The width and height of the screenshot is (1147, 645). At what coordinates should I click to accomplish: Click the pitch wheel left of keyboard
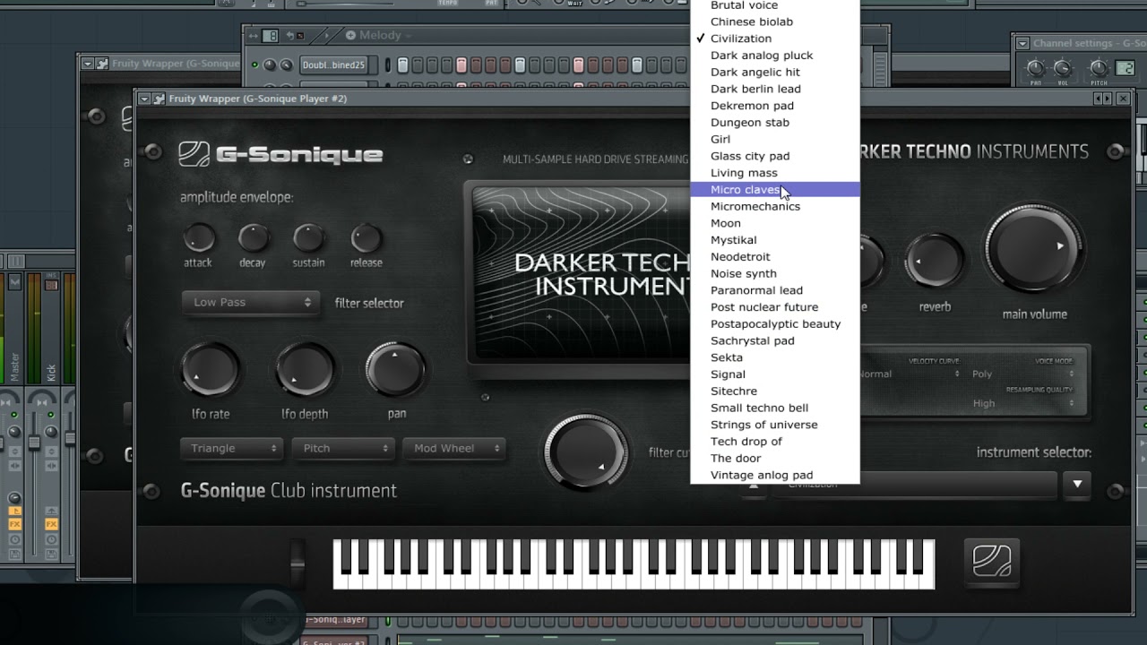(x=297, y=563)
